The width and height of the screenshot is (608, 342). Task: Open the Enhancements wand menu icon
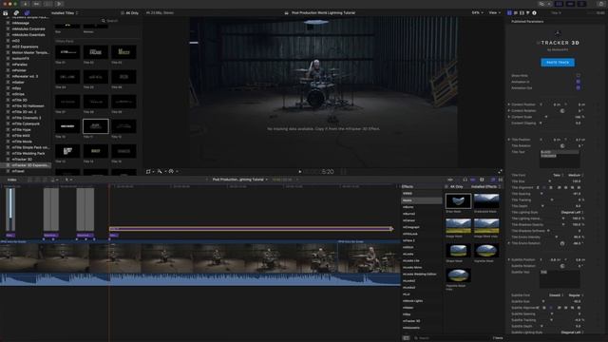(161, 171)
